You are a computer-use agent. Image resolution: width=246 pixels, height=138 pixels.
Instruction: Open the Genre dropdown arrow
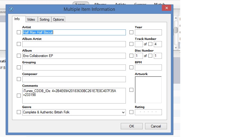[x=123, y=112]
